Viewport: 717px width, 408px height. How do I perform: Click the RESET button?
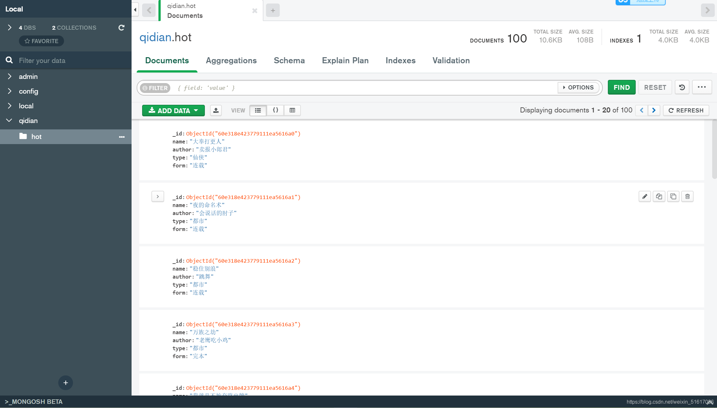tap(655, 88)
